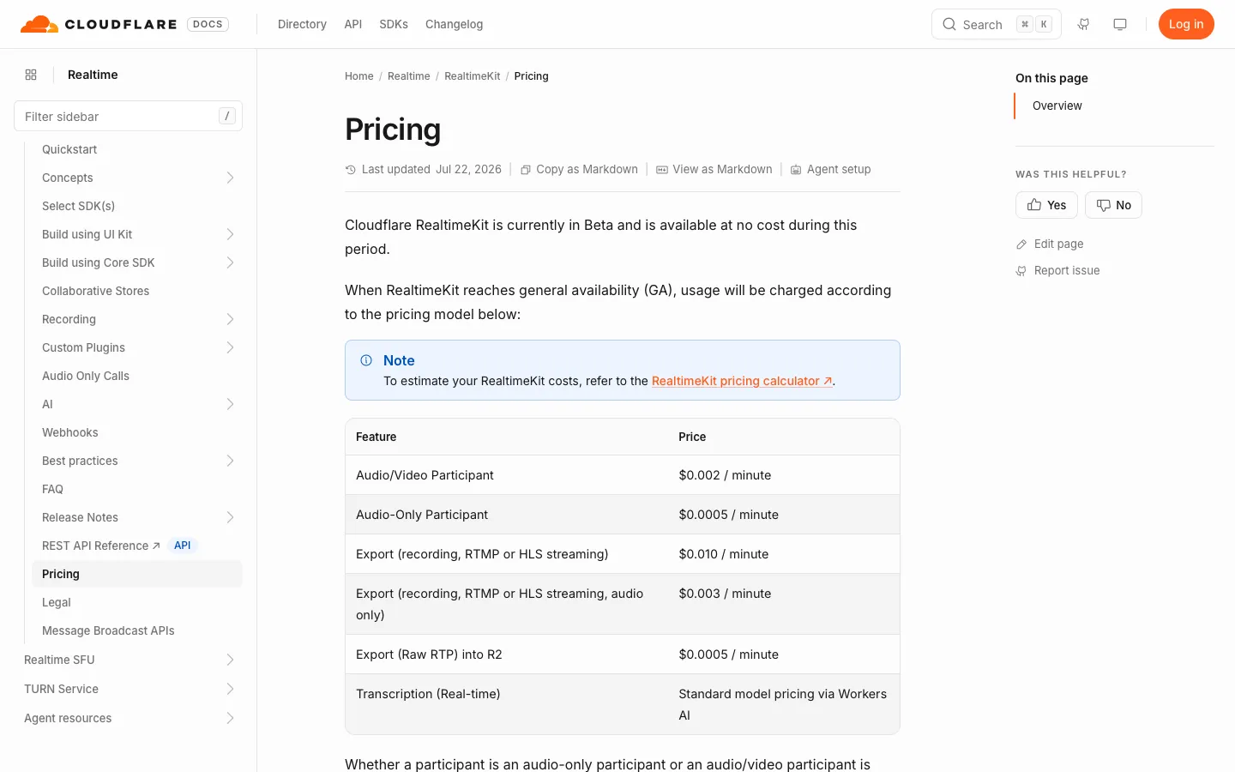The image size is (1235, 772).
Task: Toggle theme with the monitor icon
Action: tap(1120, 24)
